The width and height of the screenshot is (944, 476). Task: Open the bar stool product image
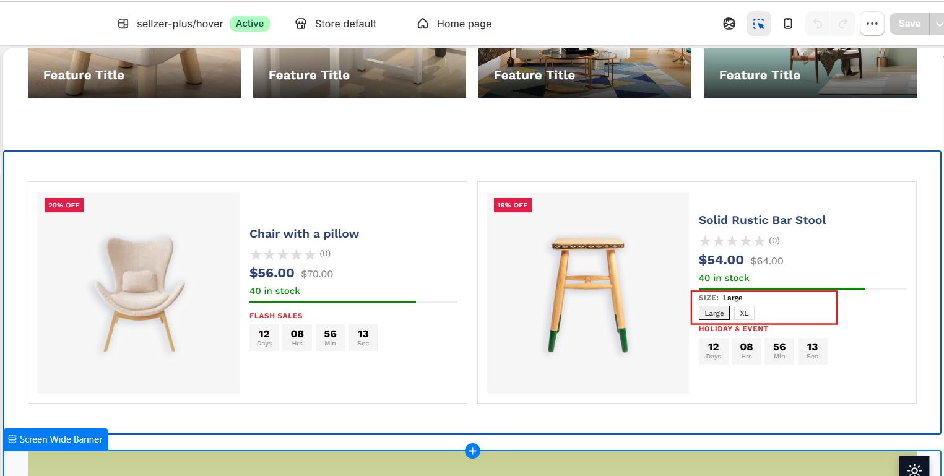click(588, 293)
